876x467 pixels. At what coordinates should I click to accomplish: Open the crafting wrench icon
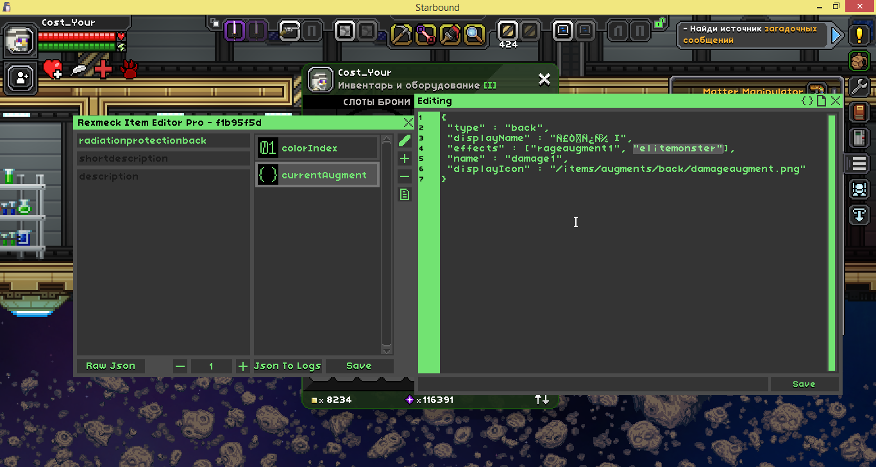(x=859, y=86)
